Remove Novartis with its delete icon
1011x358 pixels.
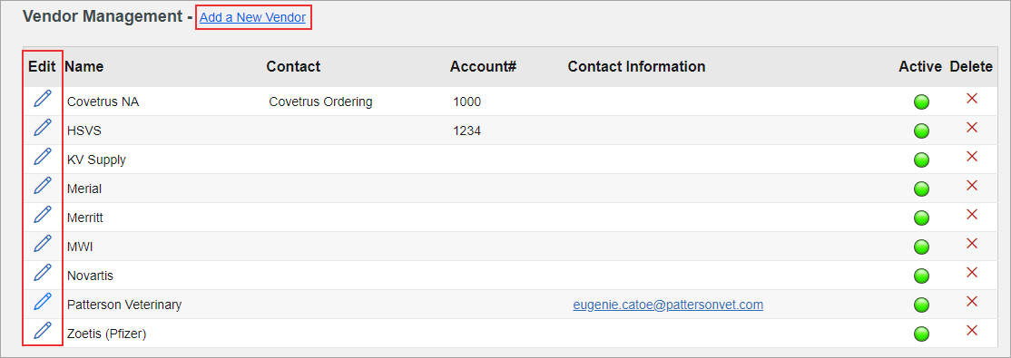(x=972, y=273)
